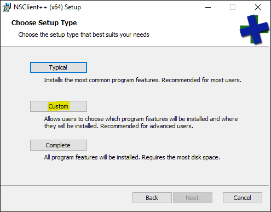Click the 'Installs the most common program features' description
Screen dimensions: 271x212
tap(142, 80)
